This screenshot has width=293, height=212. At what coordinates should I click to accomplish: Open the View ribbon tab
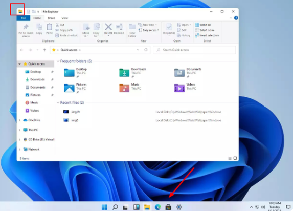tap(64, 18)
